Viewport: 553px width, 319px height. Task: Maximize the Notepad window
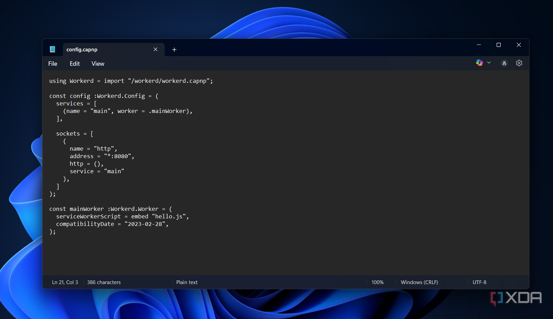tap(499, 45)
